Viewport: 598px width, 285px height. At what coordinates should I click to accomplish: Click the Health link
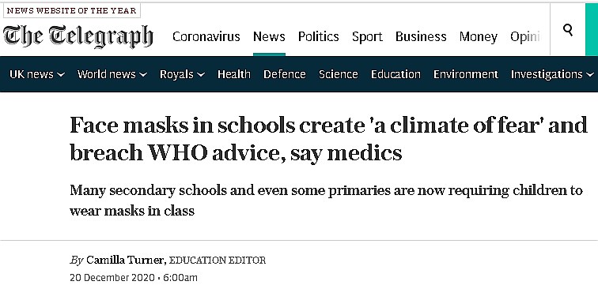point(234,74)
